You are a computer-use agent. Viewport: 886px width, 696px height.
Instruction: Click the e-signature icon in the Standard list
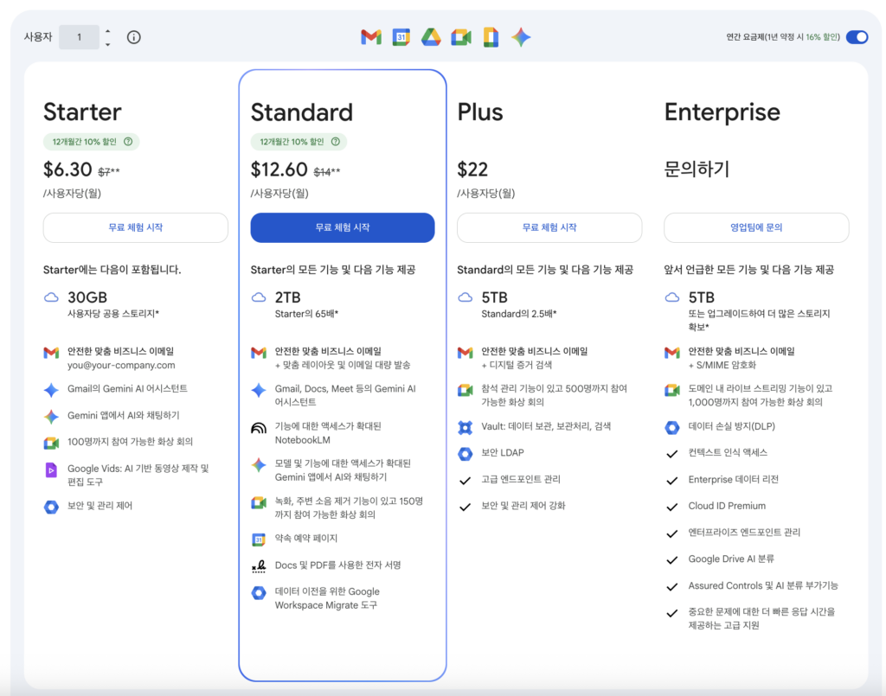(x=259, y=565)
